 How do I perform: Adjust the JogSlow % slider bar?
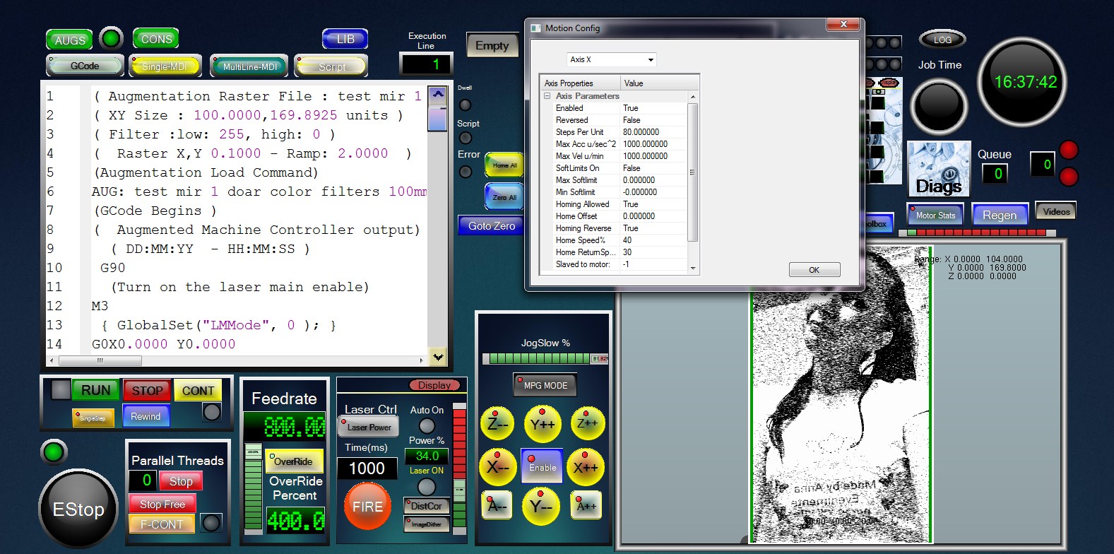click(545, 359)
